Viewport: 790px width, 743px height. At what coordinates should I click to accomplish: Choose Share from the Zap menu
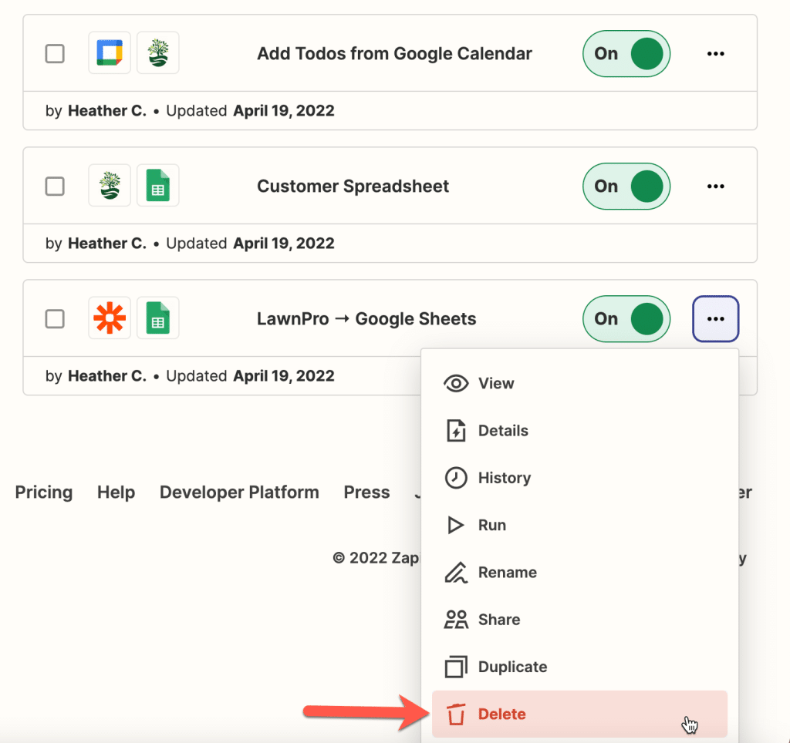pos(579,620)
